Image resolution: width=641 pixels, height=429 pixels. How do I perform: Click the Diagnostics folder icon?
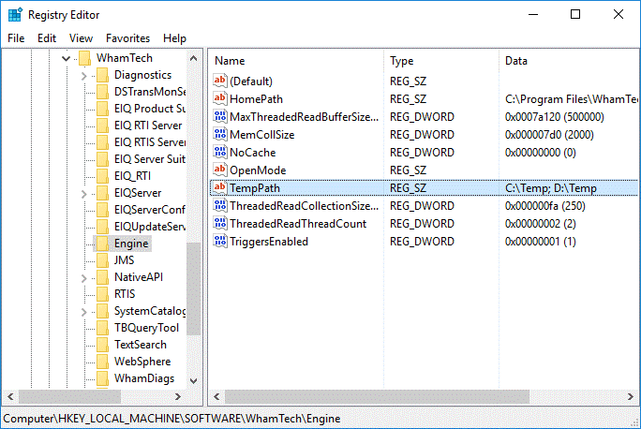102,75
